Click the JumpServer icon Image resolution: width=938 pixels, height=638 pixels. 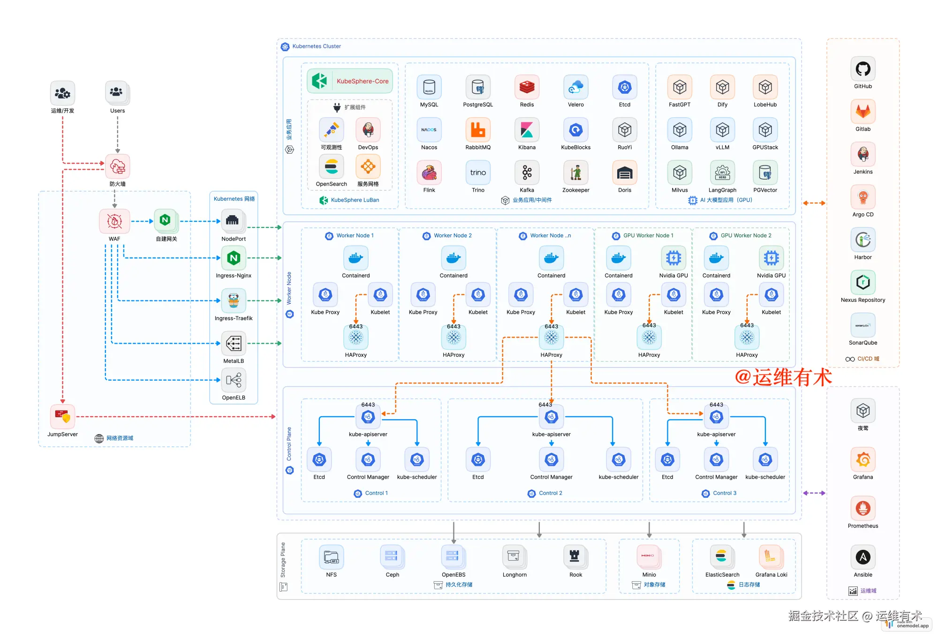click(62, 416)
